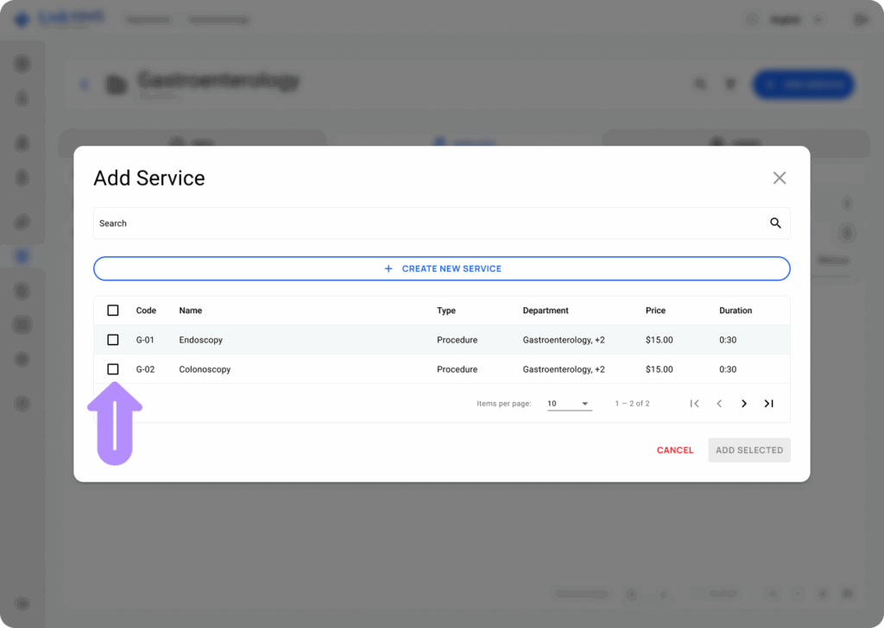Click the search icon in the page header
This screenshot has height=628, width=884.
[x=700, y=84]
